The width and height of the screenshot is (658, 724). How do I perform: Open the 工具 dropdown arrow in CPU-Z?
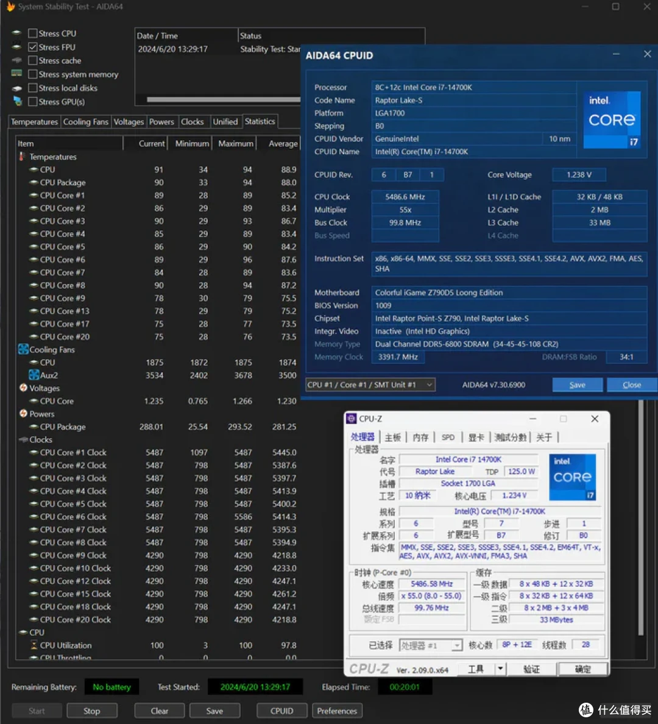[500, 669]
